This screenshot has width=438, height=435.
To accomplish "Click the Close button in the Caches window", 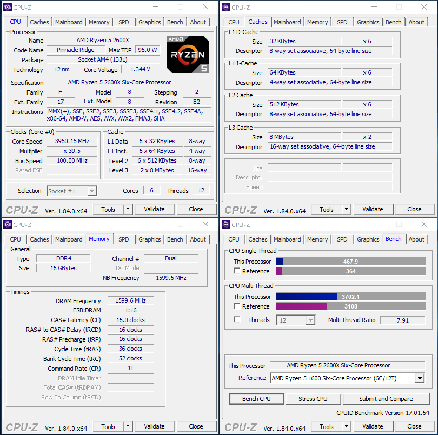I will (414, 209).
